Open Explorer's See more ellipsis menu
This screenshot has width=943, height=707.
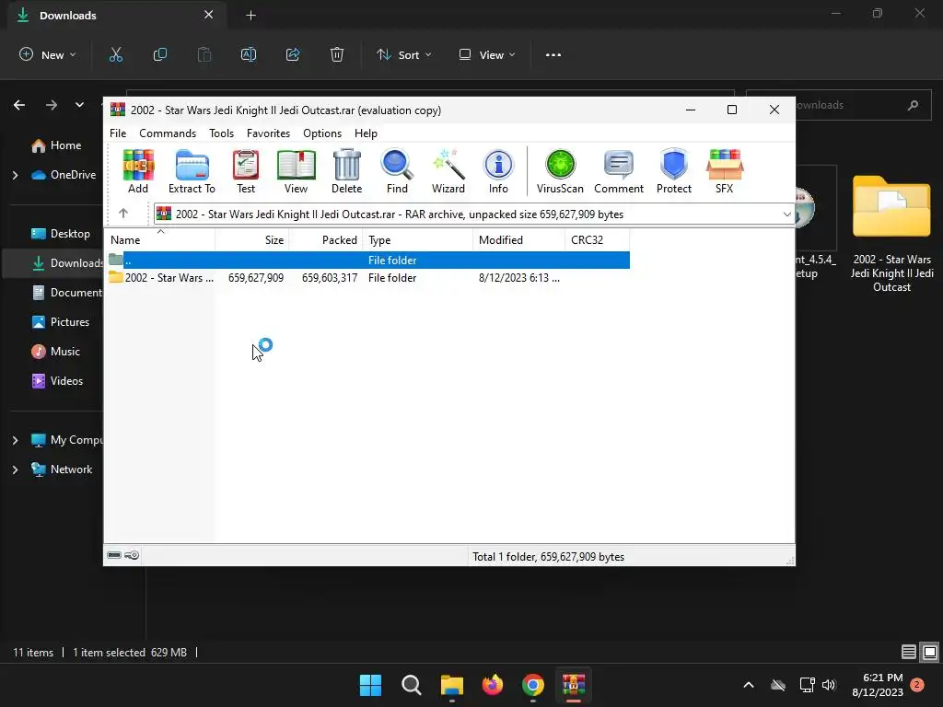pos(553,54)
